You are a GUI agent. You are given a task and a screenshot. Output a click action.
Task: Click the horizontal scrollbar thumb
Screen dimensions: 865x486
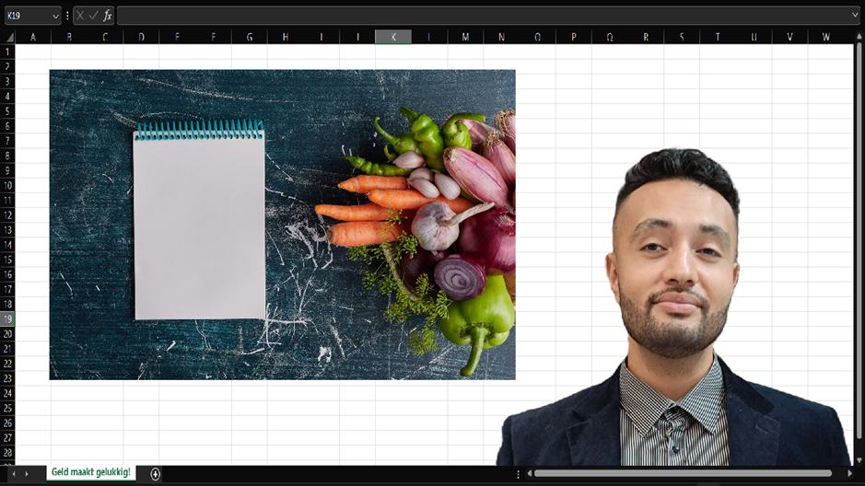[682, 473]
